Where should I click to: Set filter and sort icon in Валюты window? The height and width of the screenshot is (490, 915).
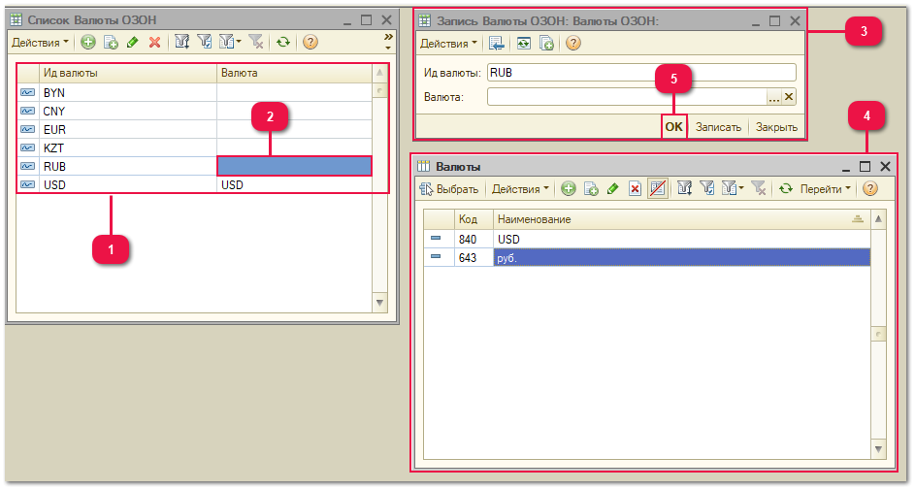684,188
